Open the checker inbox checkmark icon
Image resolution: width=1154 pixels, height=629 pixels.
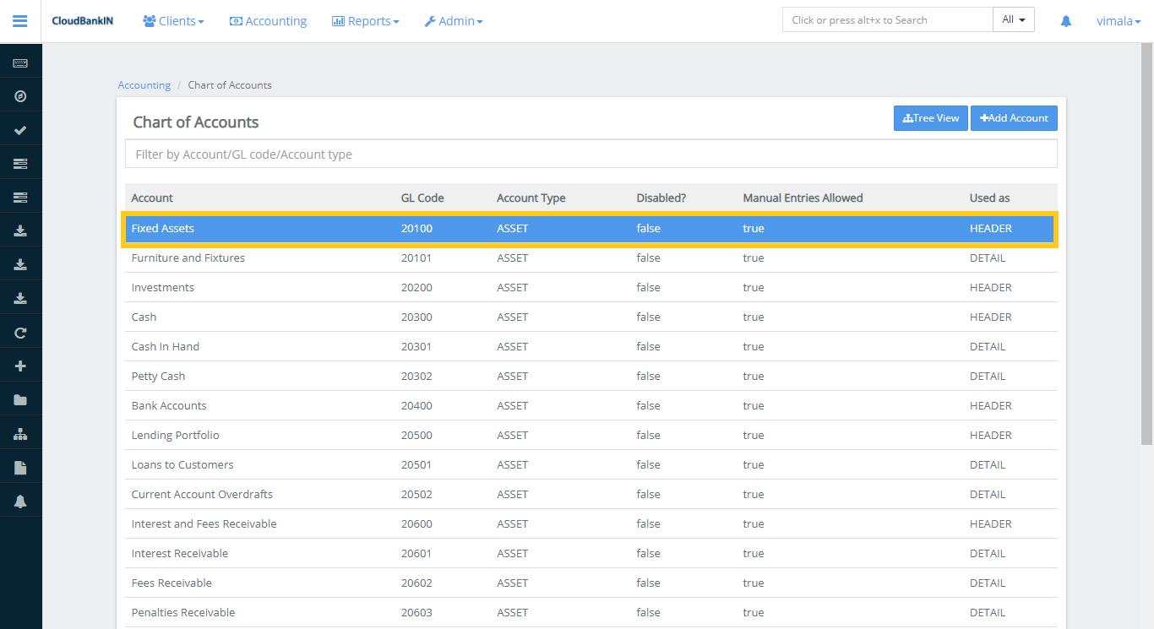coord(20,129)
